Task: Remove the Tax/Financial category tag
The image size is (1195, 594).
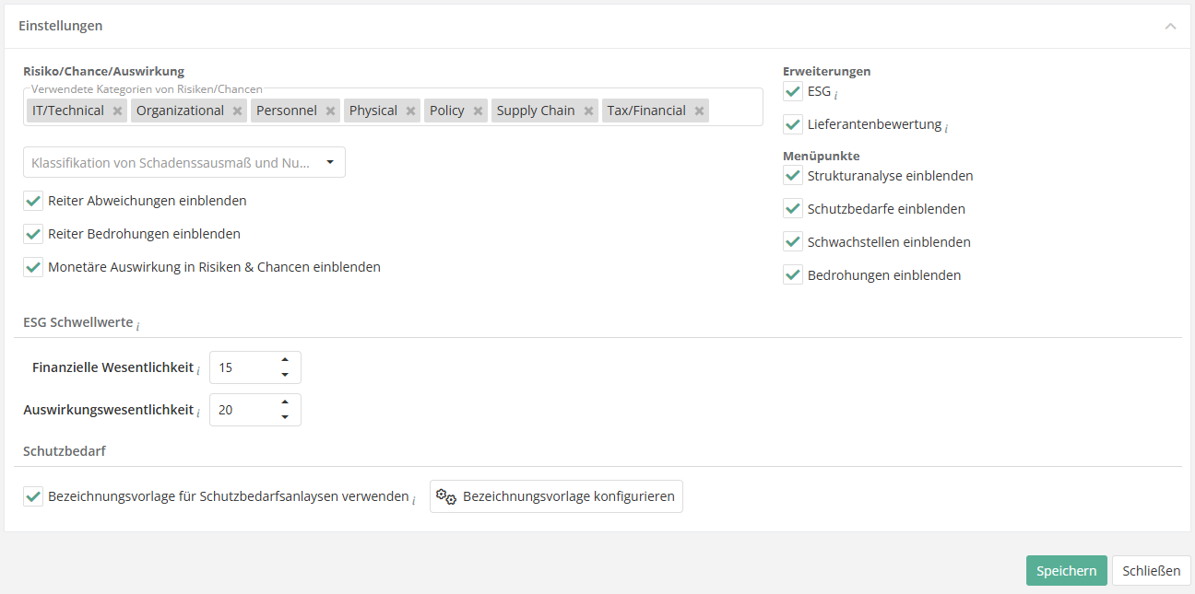Action: tap(700, 111)
